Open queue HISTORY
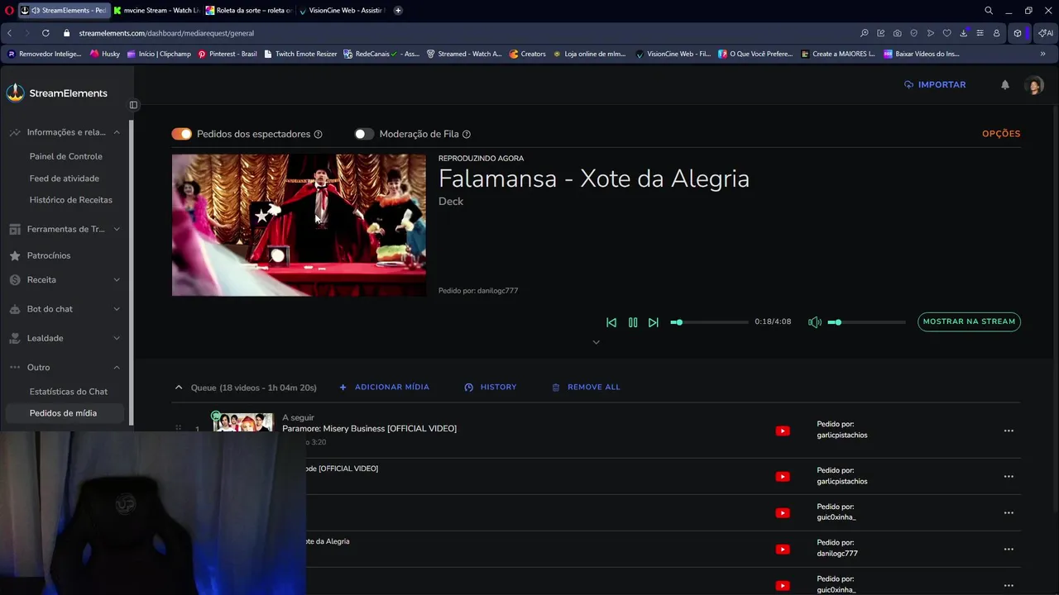This screenshot has width=1059, height=595. coord(491,387)
